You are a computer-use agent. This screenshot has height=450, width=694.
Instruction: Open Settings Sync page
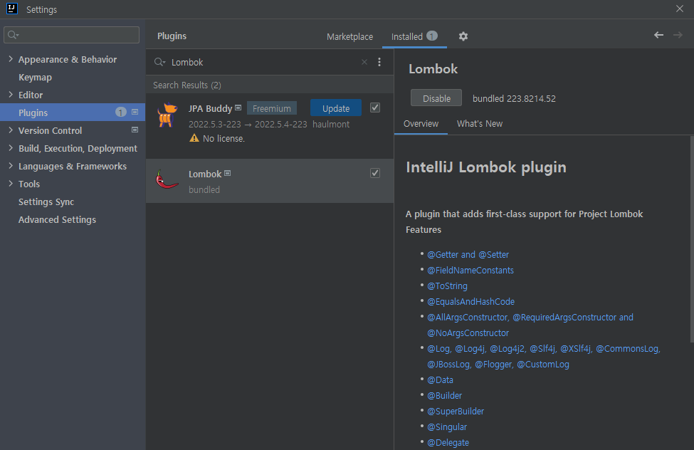(46, 202)
